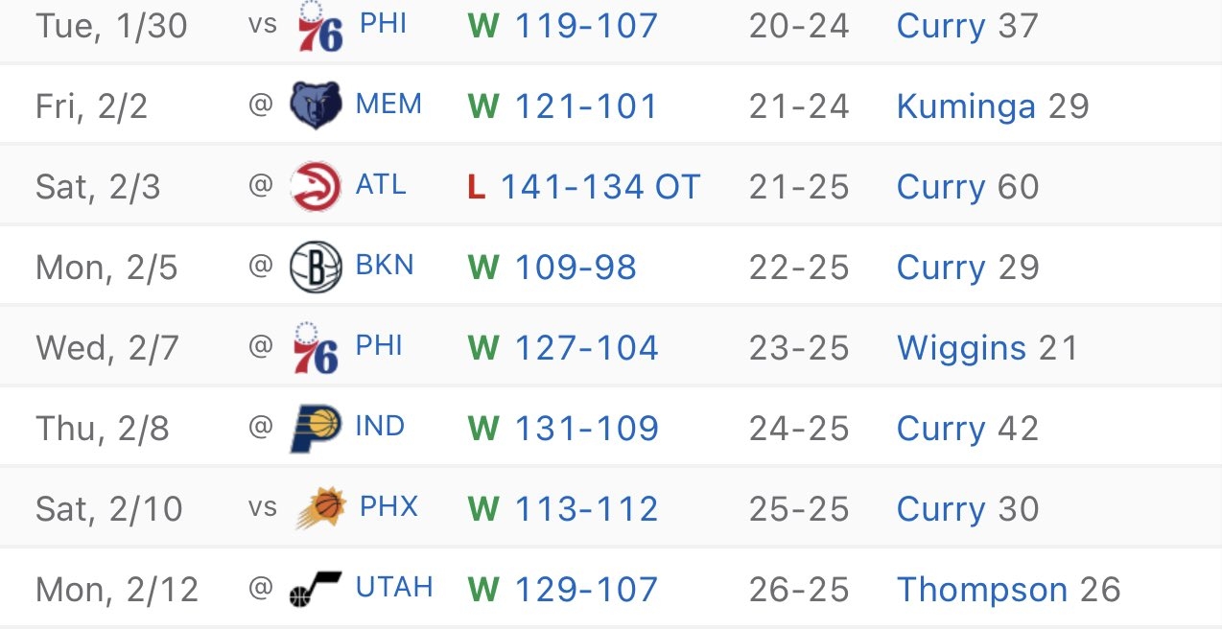Open the 141-134 OT game result
Screen dimensions: 1222x630
click(x=600, y=186)
